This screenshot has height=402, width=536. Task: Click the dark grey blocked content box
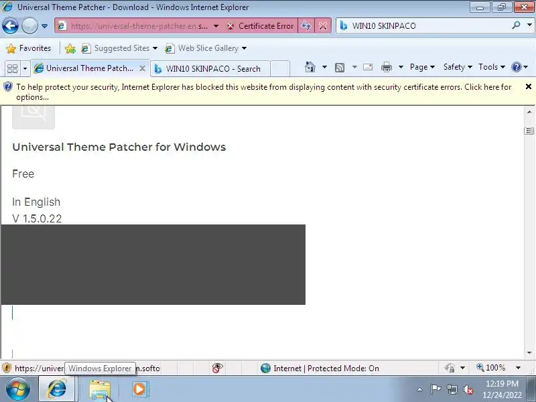[153, 265]
